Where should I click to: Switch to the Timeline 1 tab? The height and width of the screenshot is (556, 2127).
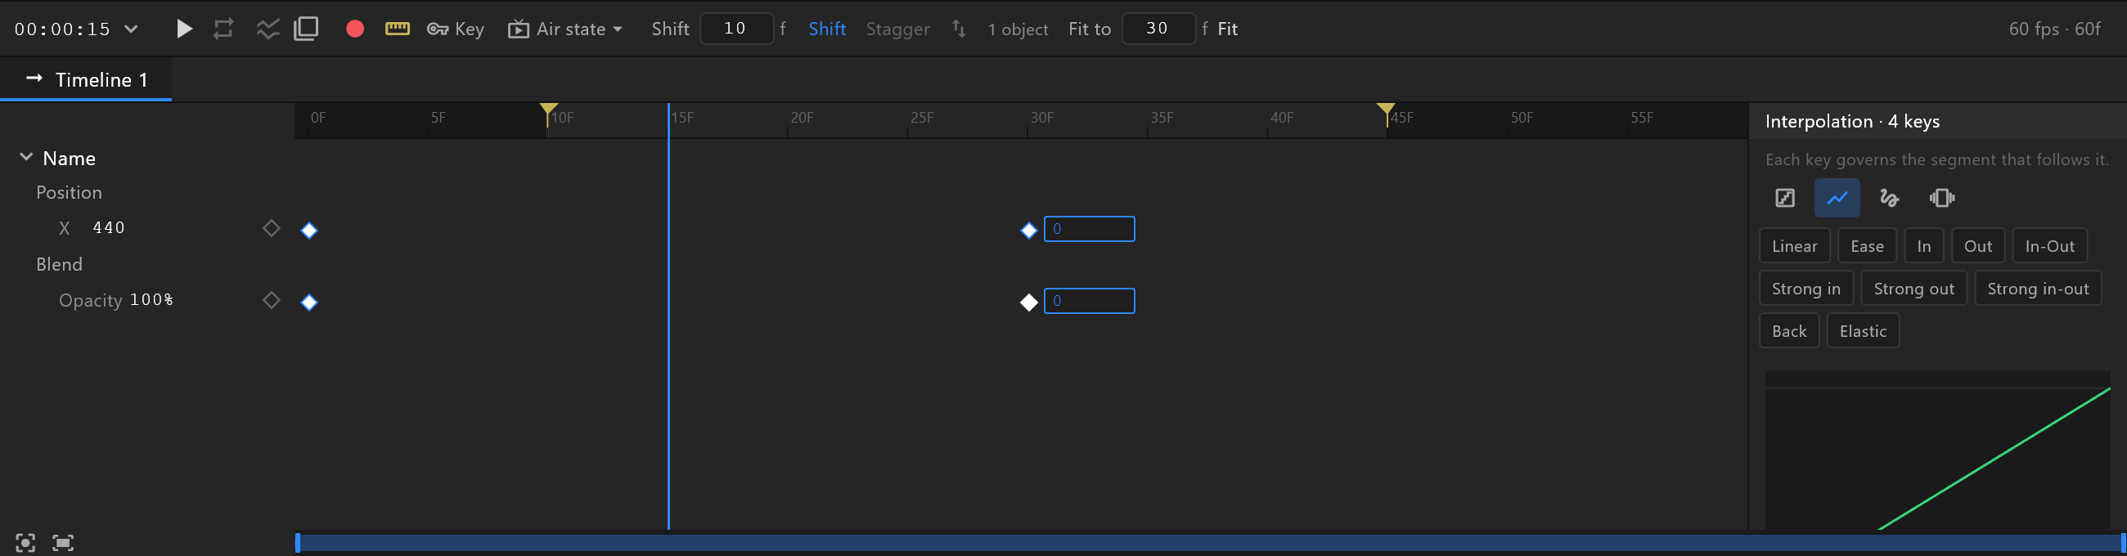86,80
